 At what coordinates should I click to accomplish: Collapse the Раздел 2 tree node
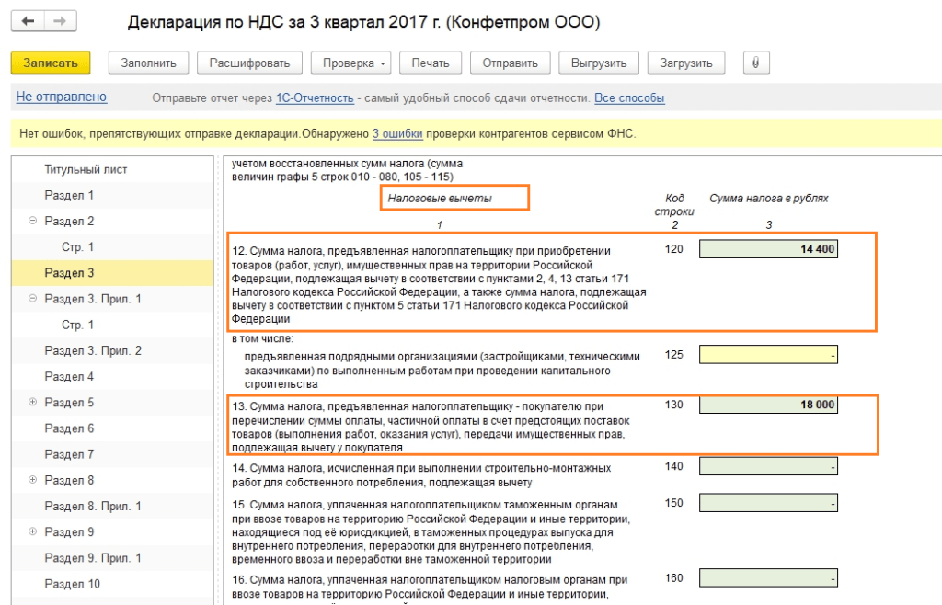(x=32, y=222)
